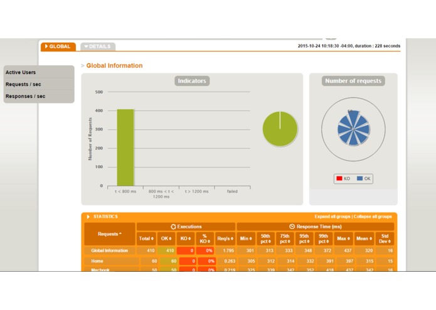Sort by Max column

click(343, 238)
